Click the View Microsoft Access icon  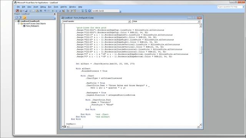[17, 11]
